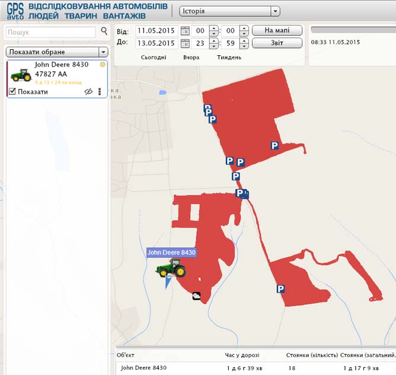
Task: Click the 47827 AA plate text
Action: (51, 74)
